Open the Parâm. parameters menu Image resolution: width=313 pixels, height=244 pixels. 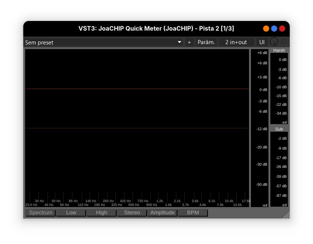coord(206,42)
